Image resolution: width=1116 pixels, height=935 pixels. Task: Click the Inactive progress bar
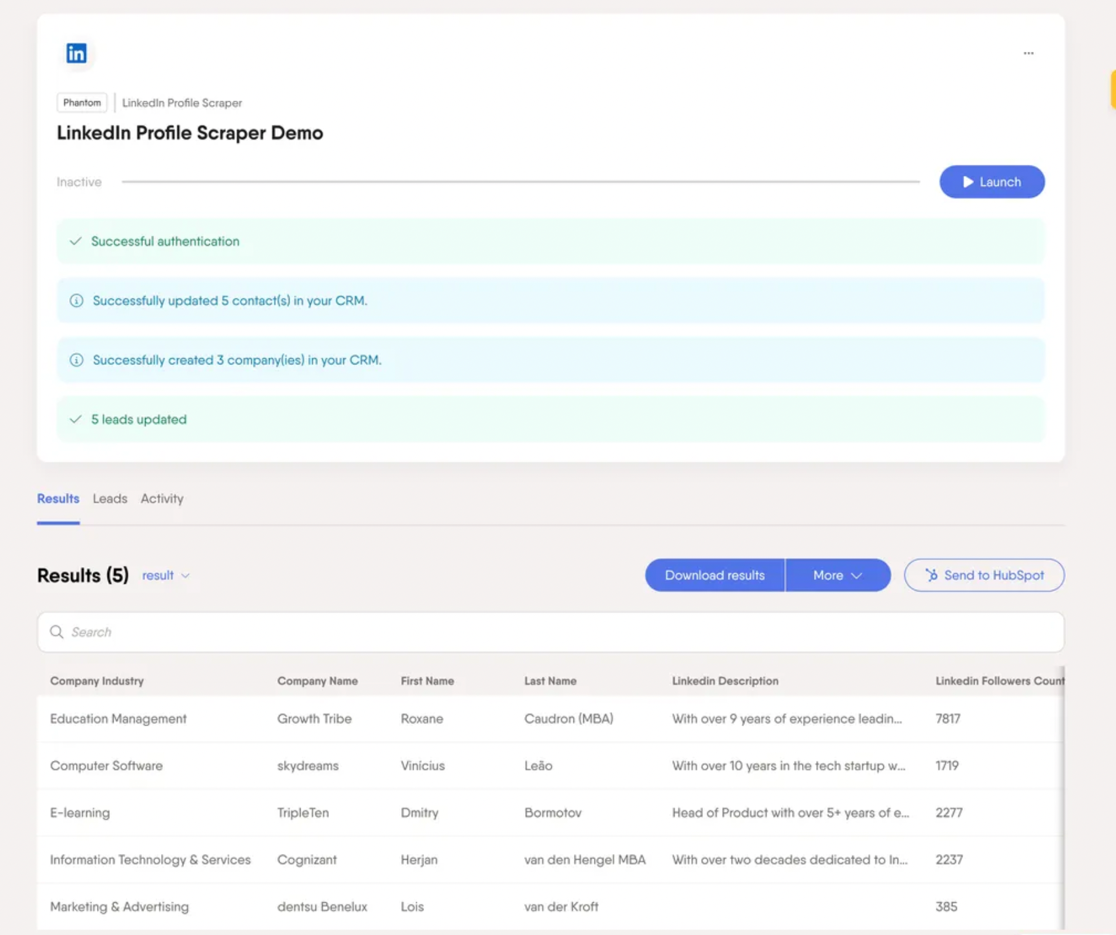click(x=520, y=182)
